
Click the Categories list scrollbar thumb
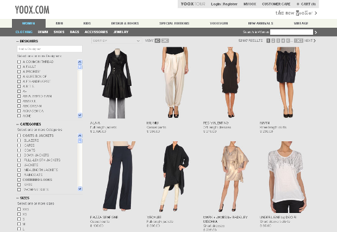coord(80,141)
